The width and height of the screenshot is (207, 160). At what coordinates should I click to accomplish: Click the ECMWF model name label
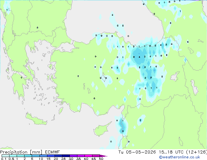53,152
